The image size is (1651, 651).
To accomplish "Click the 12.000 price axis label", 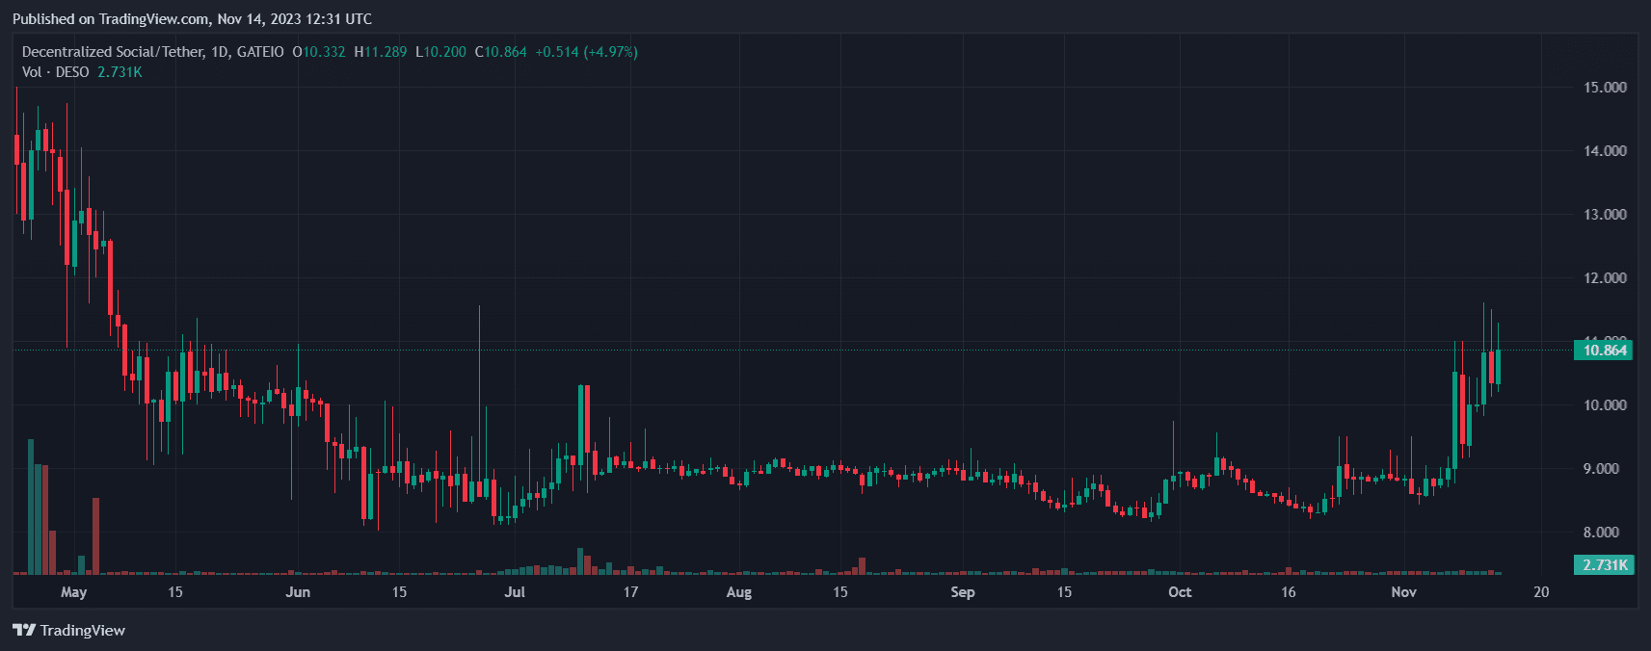I will (1605, 278).
